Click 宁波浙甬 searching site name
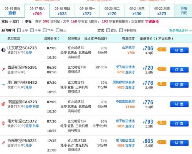Image resolution: width=192 pixels, height=154 pixels. 152,22
